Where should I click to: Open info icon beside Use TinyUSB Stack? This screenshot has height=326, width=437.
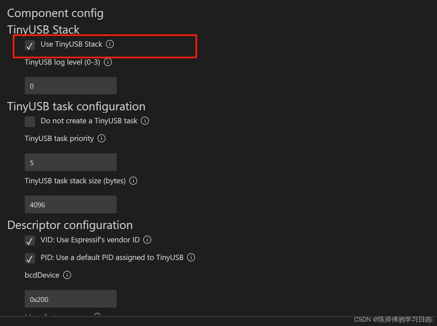(x=110, y=44)
